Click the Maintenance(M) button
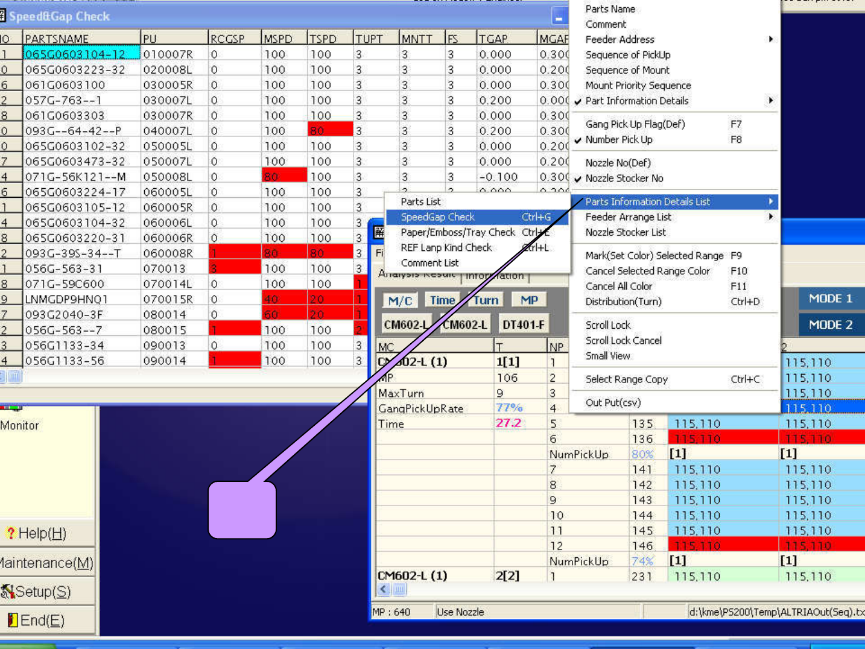This screenshot has width=865, height=649. (47, 563)
